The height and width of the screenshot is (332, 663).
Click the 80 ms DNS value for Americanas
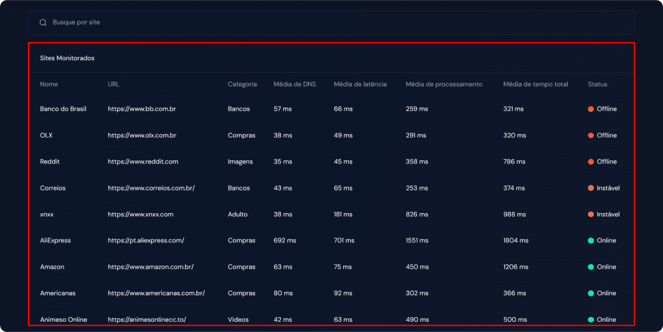[283, 293]
